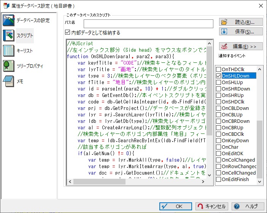The height and width of the screenshot is (213, 267).
Task: Open the データベースの設定 page icon
Action: click(8, 21)
